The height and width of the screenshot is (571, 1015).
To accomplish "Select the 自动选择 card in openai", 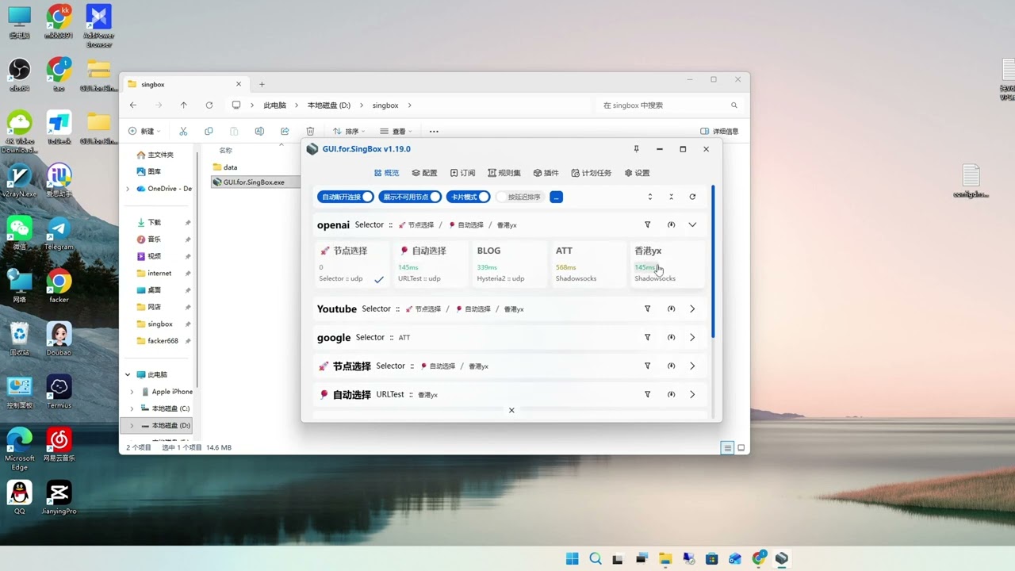I will 431,263.
